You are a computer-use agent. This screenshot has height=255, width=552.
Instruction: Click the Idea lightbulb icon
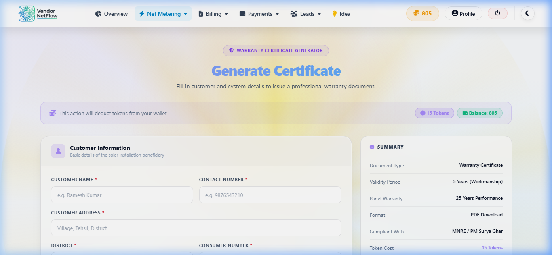click(335, 14)
